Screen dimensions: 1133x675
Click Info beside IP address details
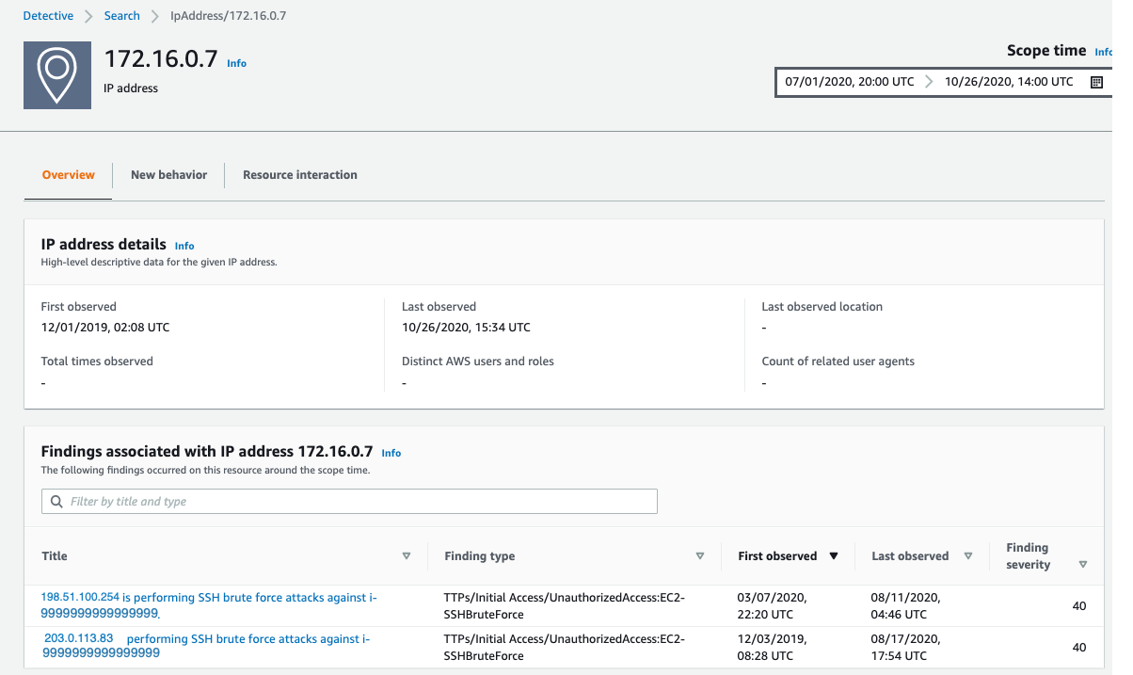[184, 246]
